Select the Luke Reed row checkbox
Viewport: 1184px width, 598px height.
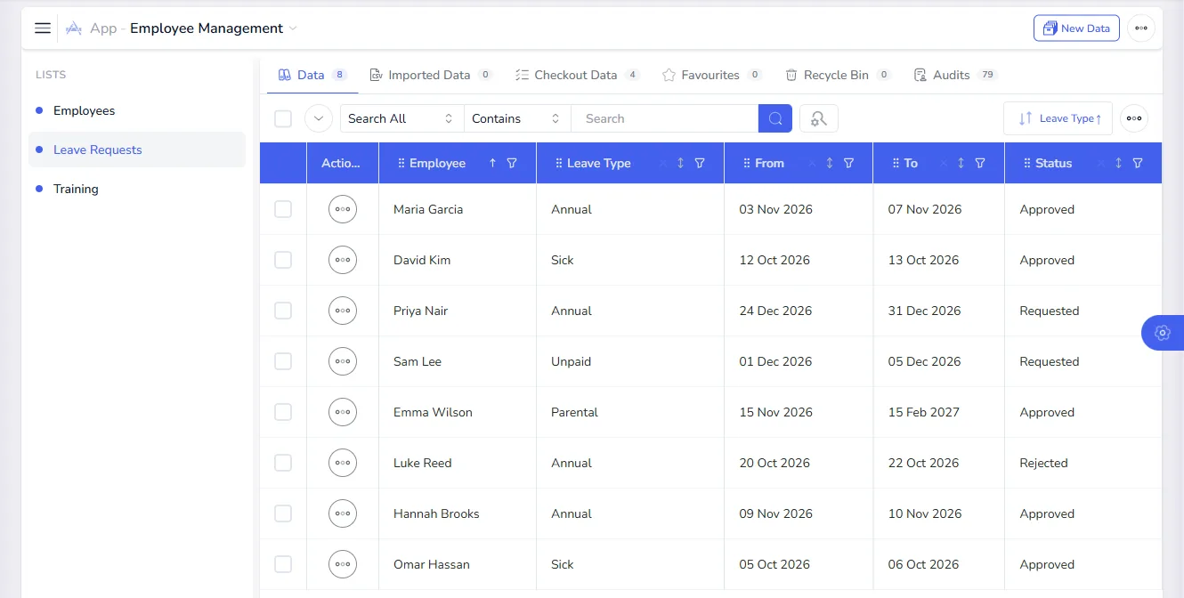[x=283, y=463]
